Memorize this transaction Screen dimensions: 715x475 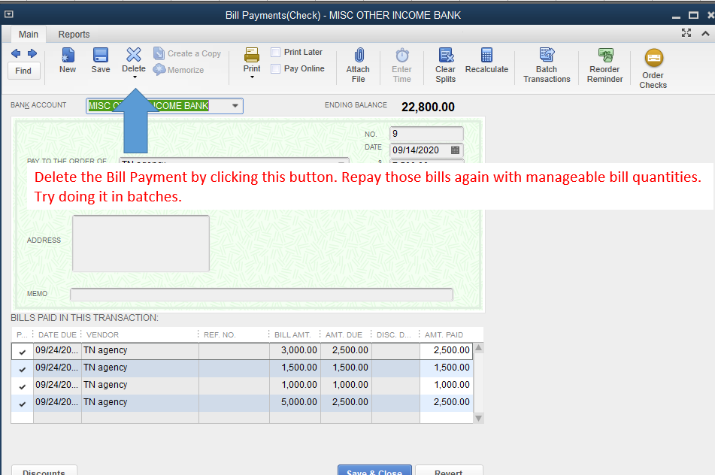click(x=178, y=70)
